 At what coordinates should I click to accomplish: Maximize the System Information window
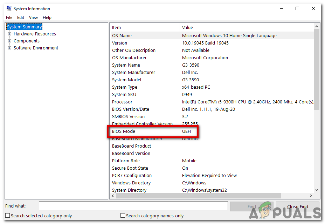click(297, 8)
